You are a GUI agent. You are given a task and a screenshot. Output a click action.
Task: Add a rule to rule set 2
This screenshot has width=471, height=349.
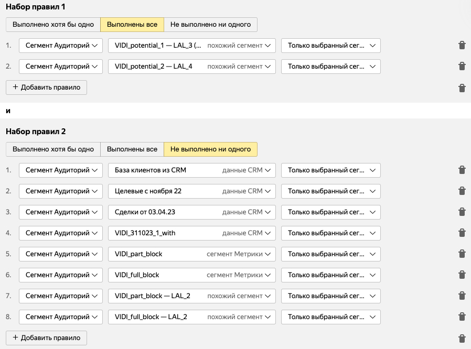coord(46,338)
